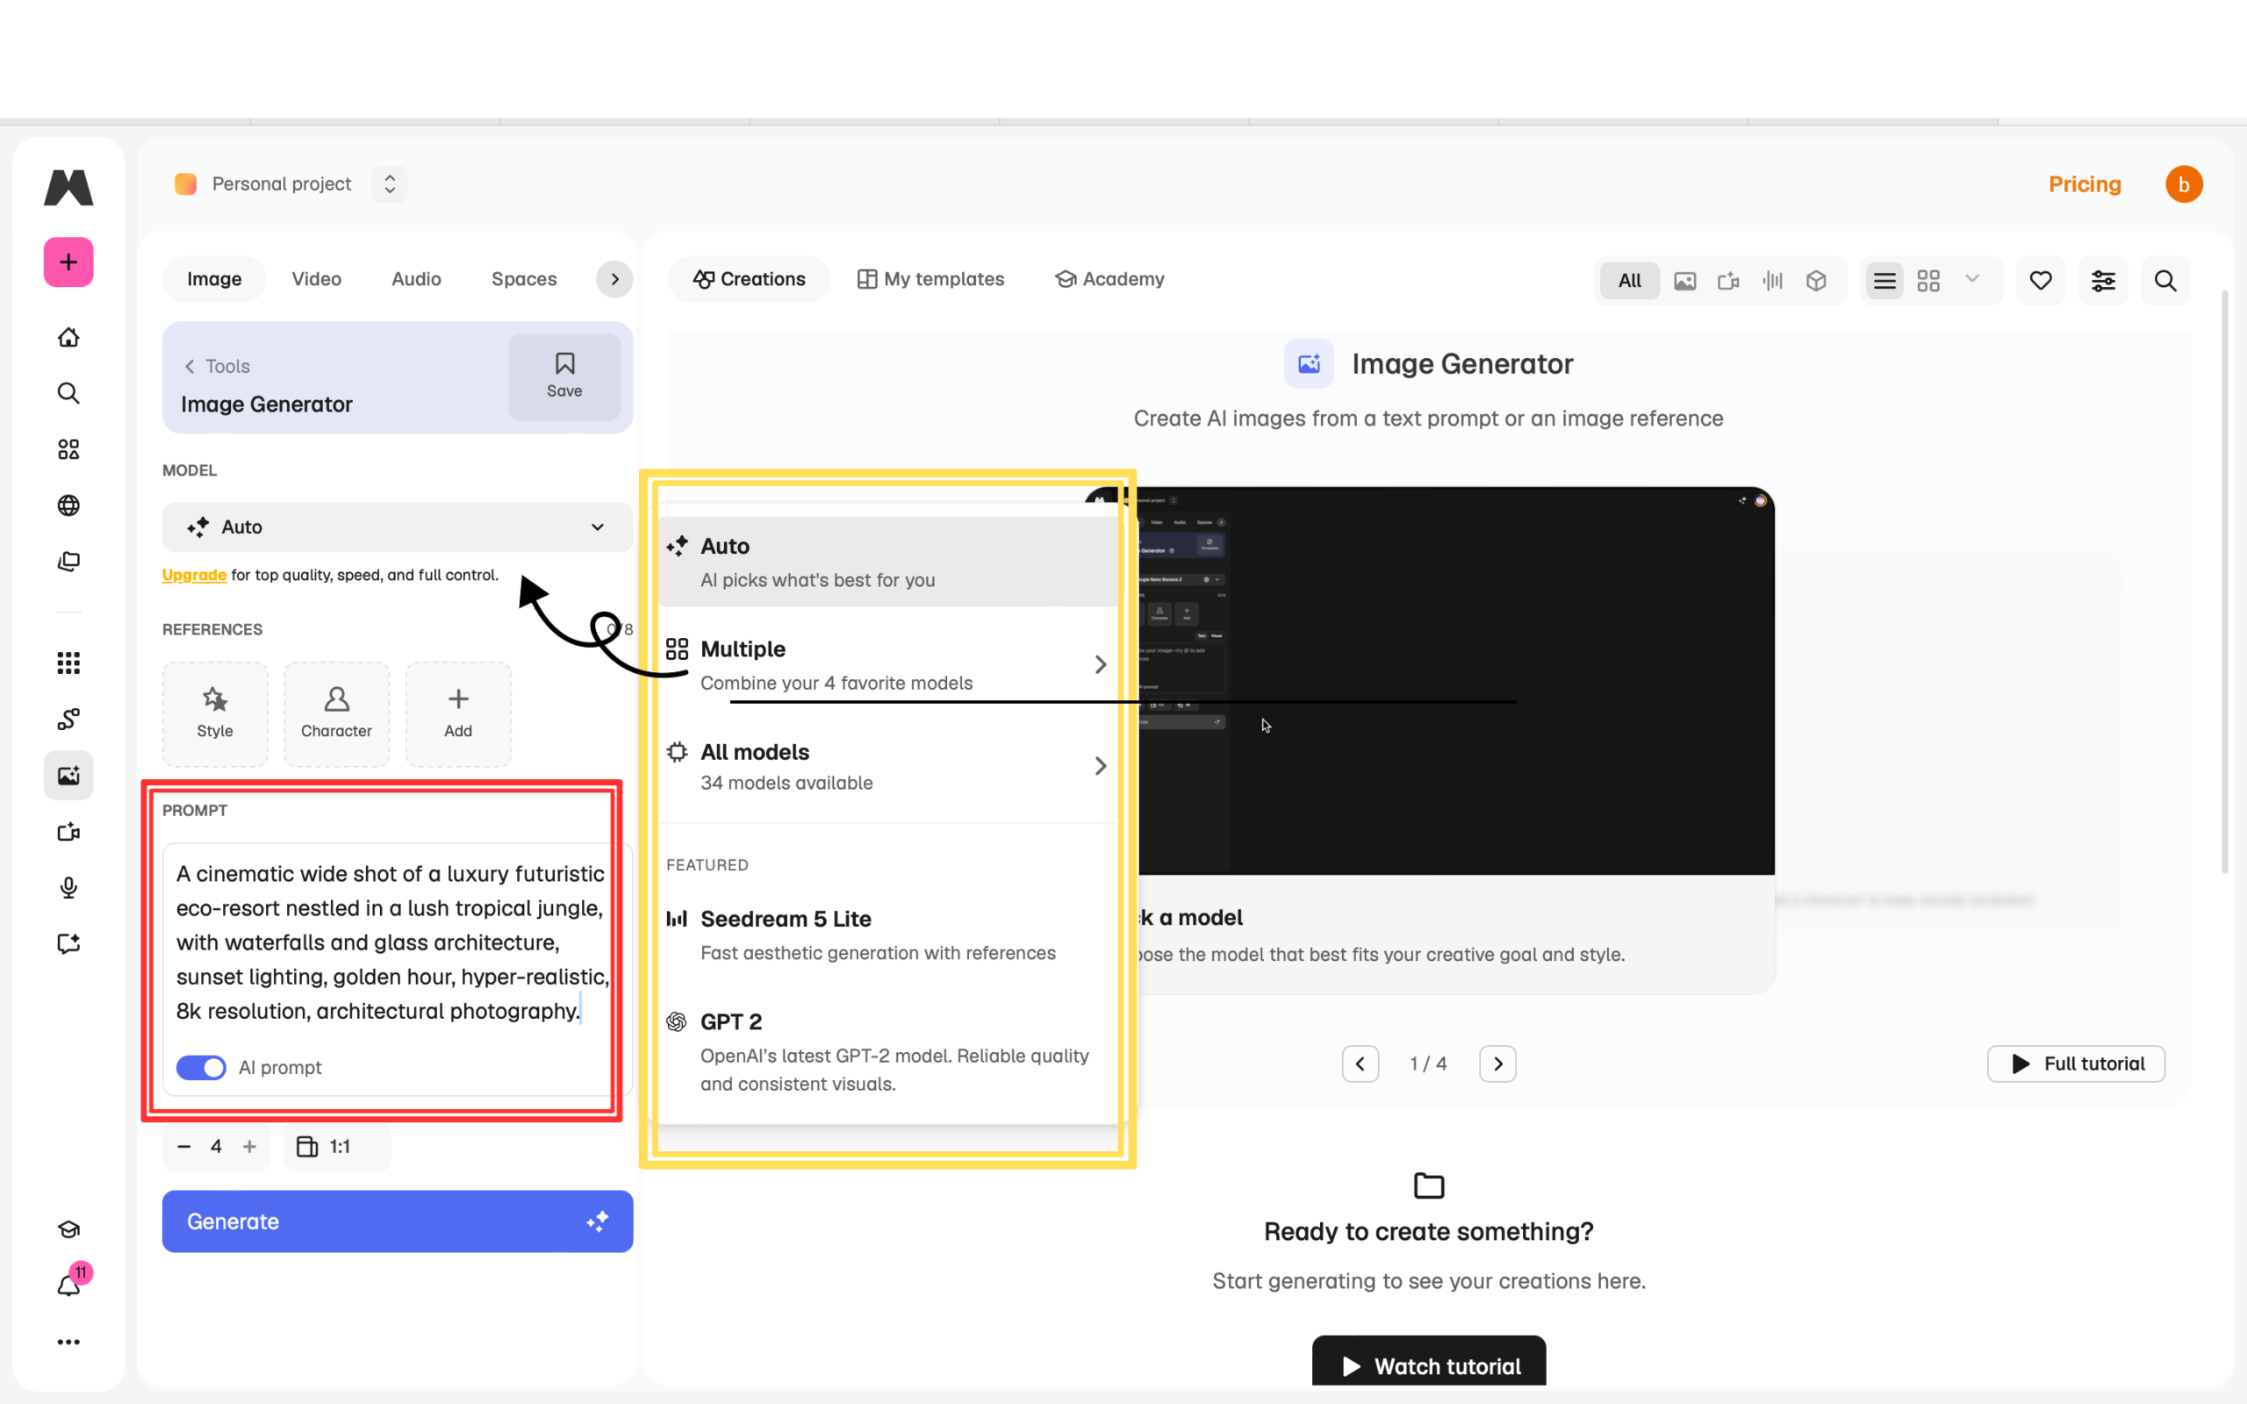2247x1404 pixels.
Task: Open the filter sliders icon
Action: 2103,281
